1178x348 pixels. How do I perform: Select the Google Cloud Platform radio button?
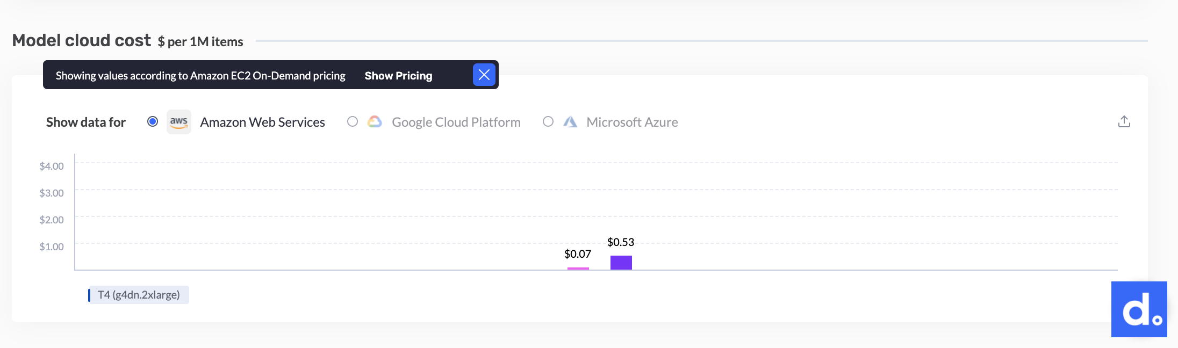pos(353,122)
